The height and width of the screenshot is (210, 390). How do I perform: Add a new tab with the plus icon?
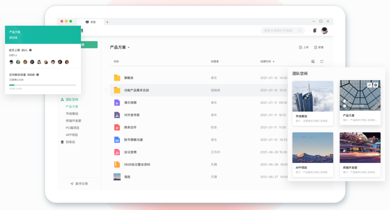[107, 22]
